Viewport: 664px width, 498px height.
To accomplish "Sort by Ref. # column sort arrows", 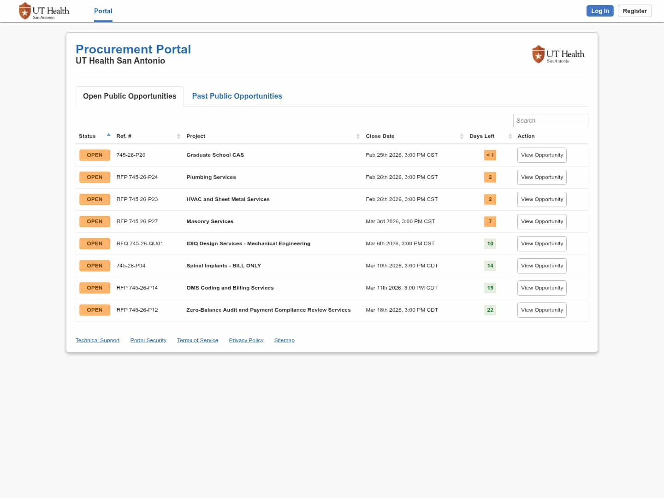I will point(178,136).
